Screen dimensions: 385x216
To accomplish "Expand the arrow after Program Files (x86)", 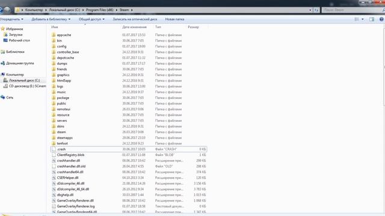I will [117, 10].
